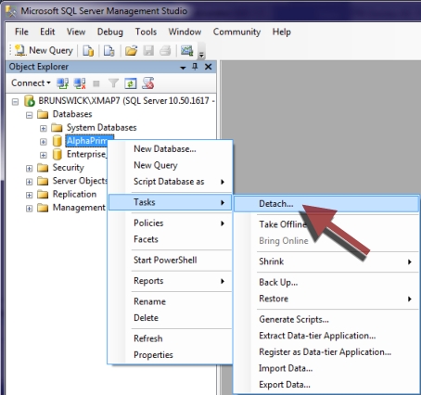Open the Connect dropdown in Object Explorer
The height and width of the screenshot is (395, 421).
pos(31,83)
